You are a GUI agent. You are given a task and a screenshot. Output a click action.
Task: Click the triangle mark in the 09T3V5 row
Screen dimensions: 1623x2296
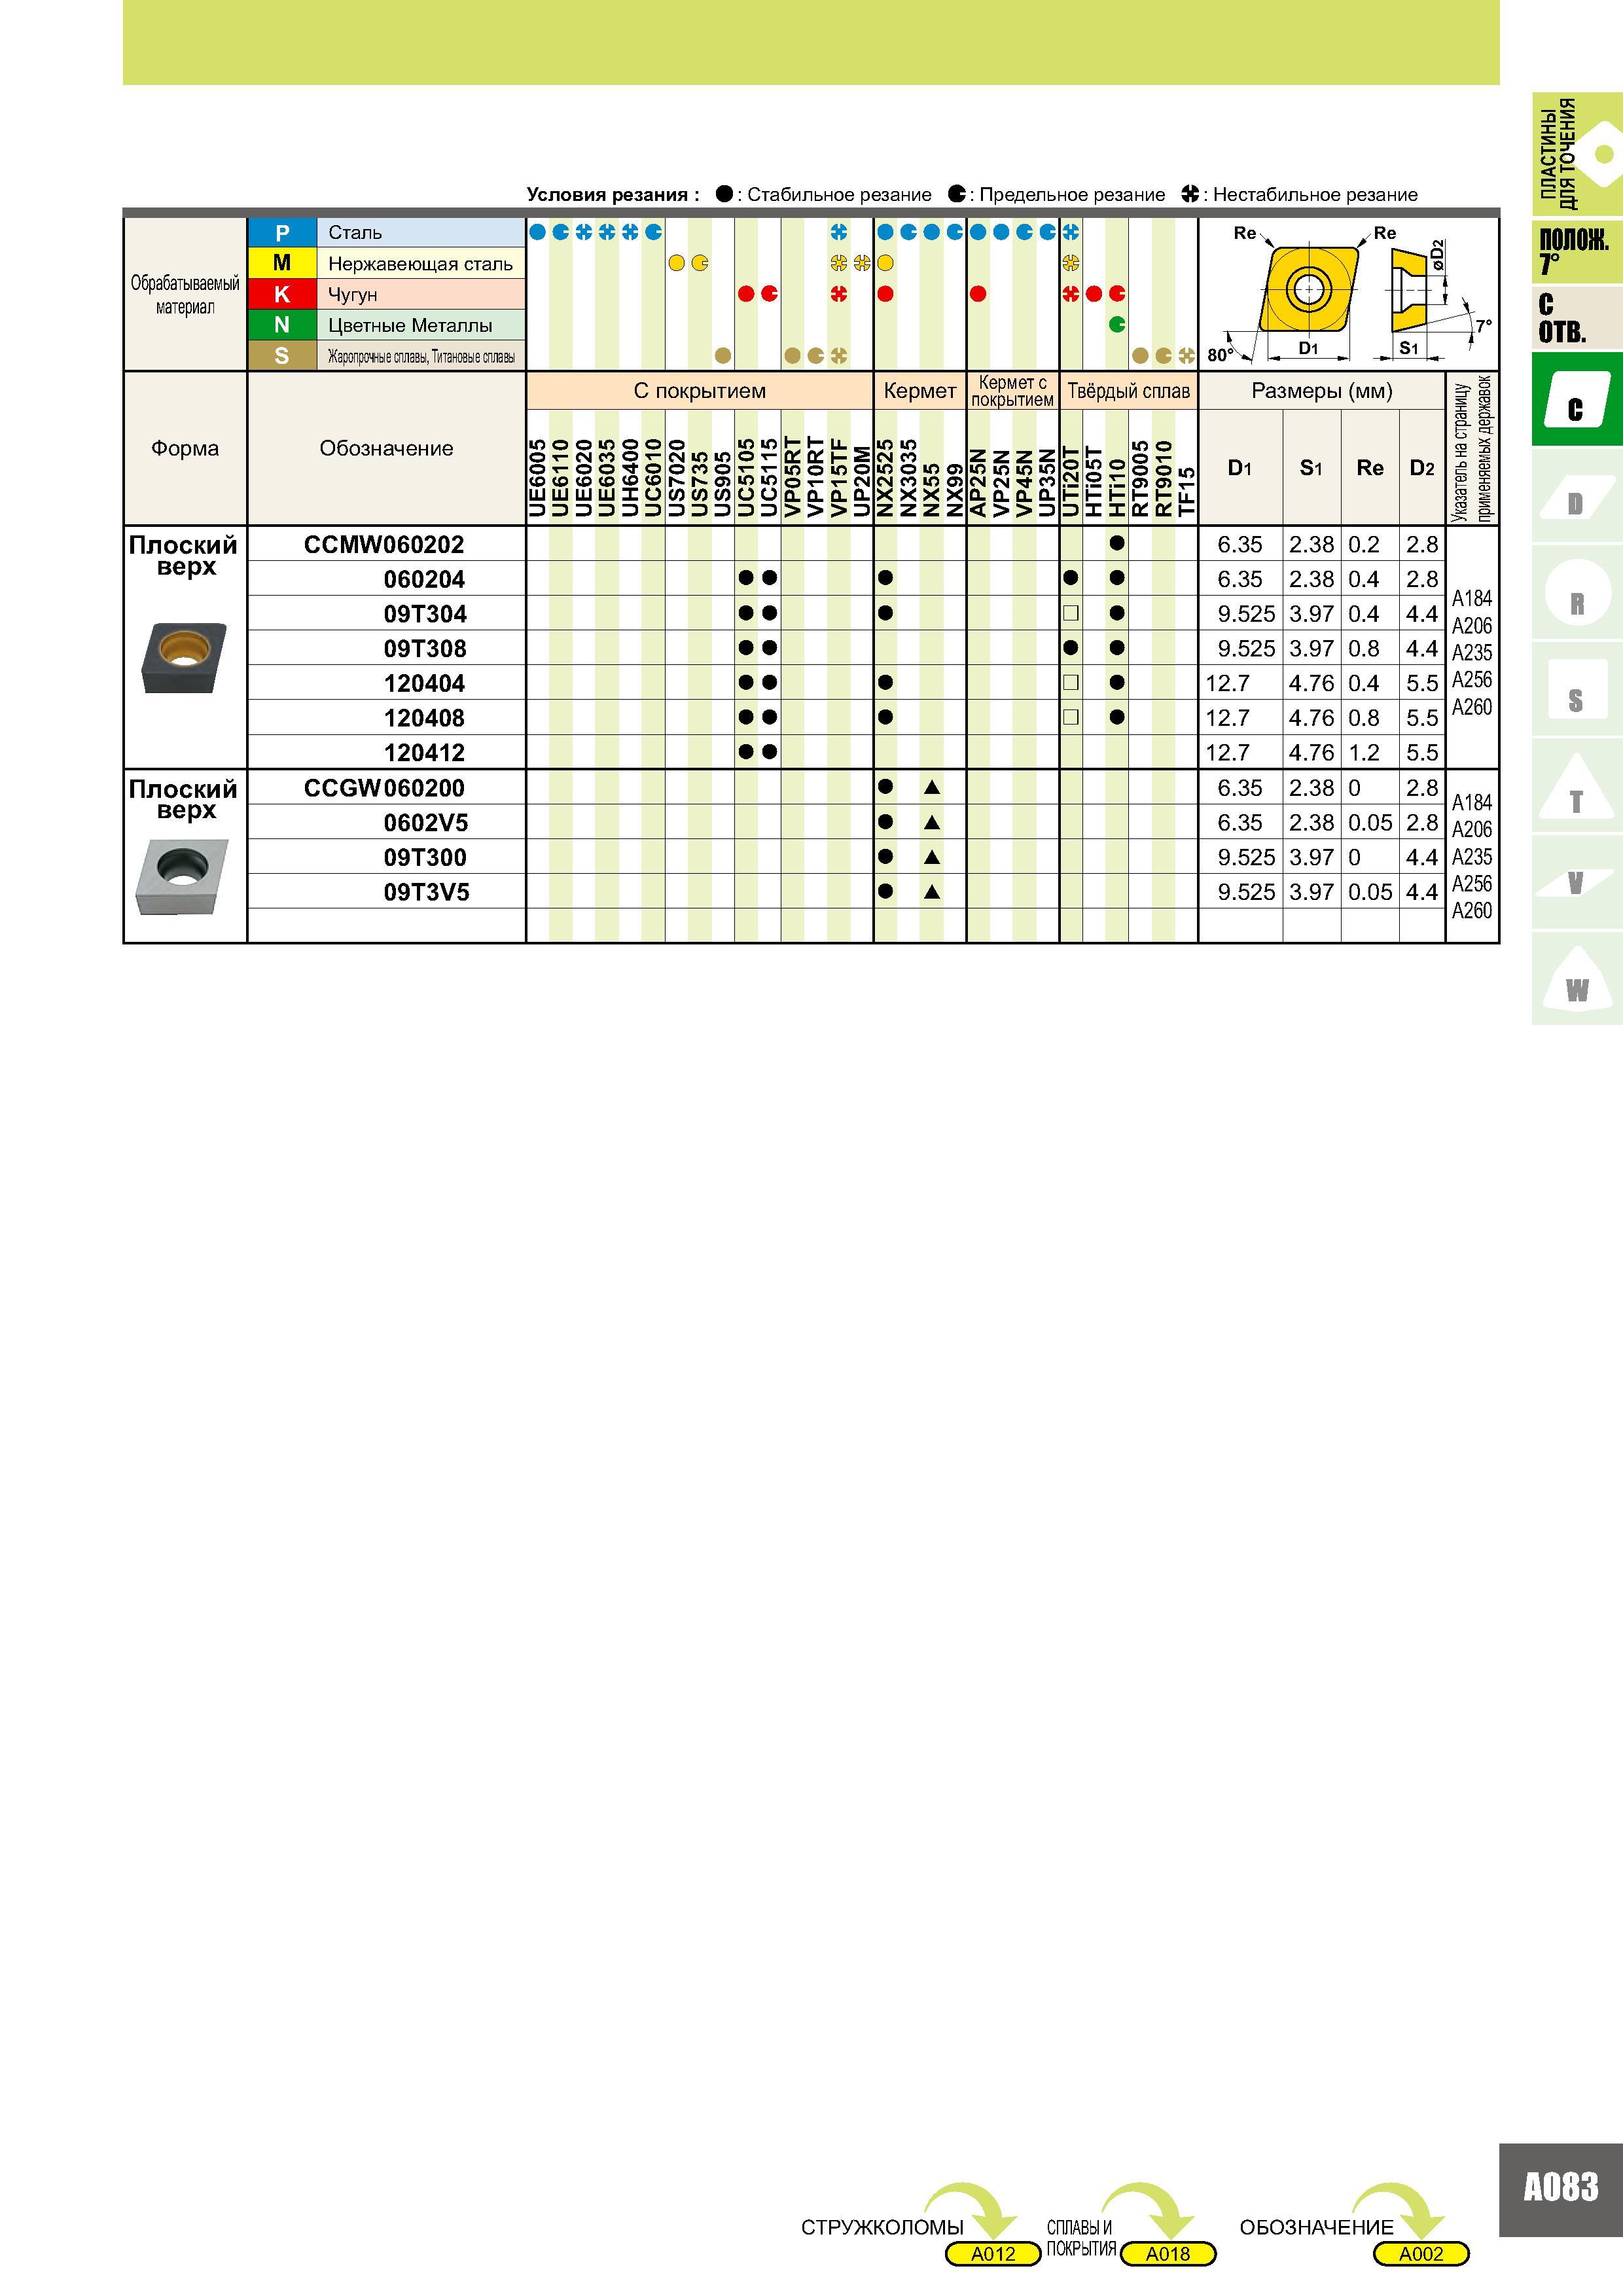[932, 892]
